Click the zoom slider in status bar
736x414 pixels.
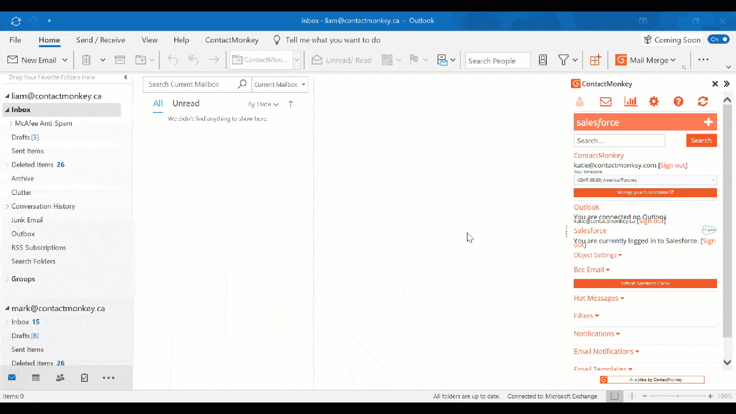tap(678, 396)
